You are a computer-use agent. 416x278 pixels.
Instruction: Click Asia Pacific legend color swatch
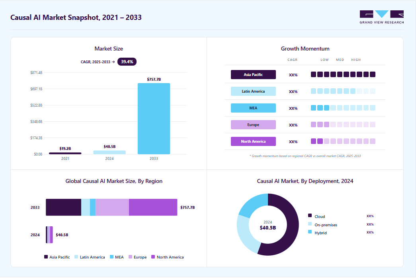[x=46, y=257]
